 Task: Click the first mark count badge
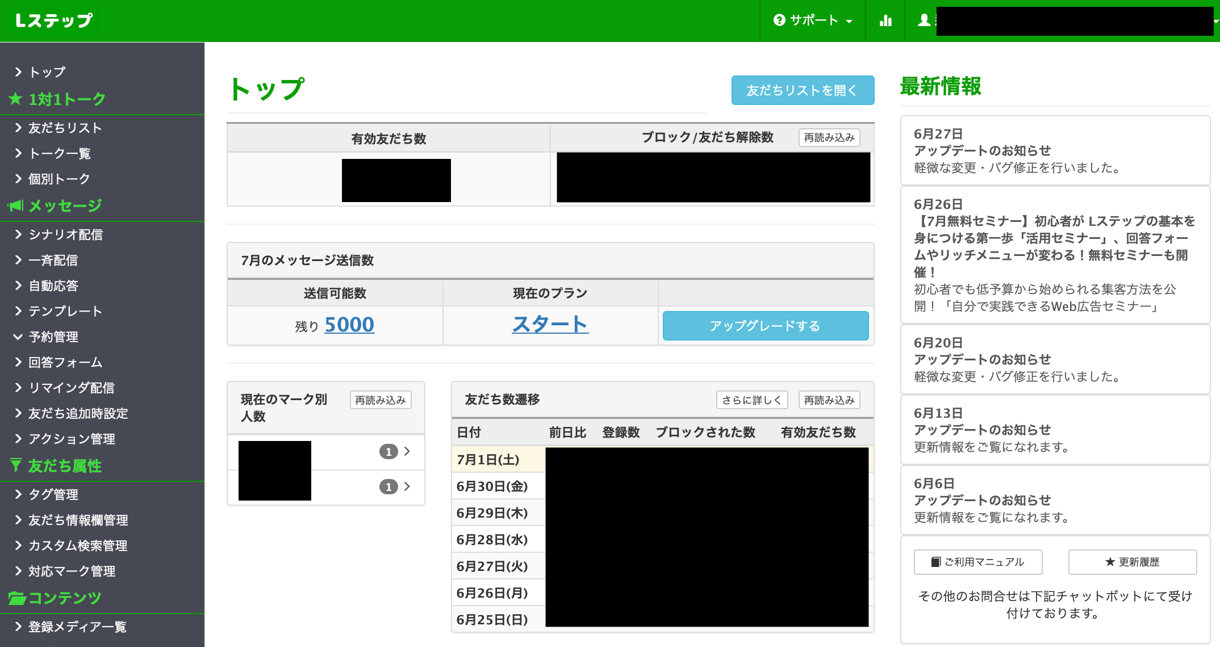click(388, 452)
